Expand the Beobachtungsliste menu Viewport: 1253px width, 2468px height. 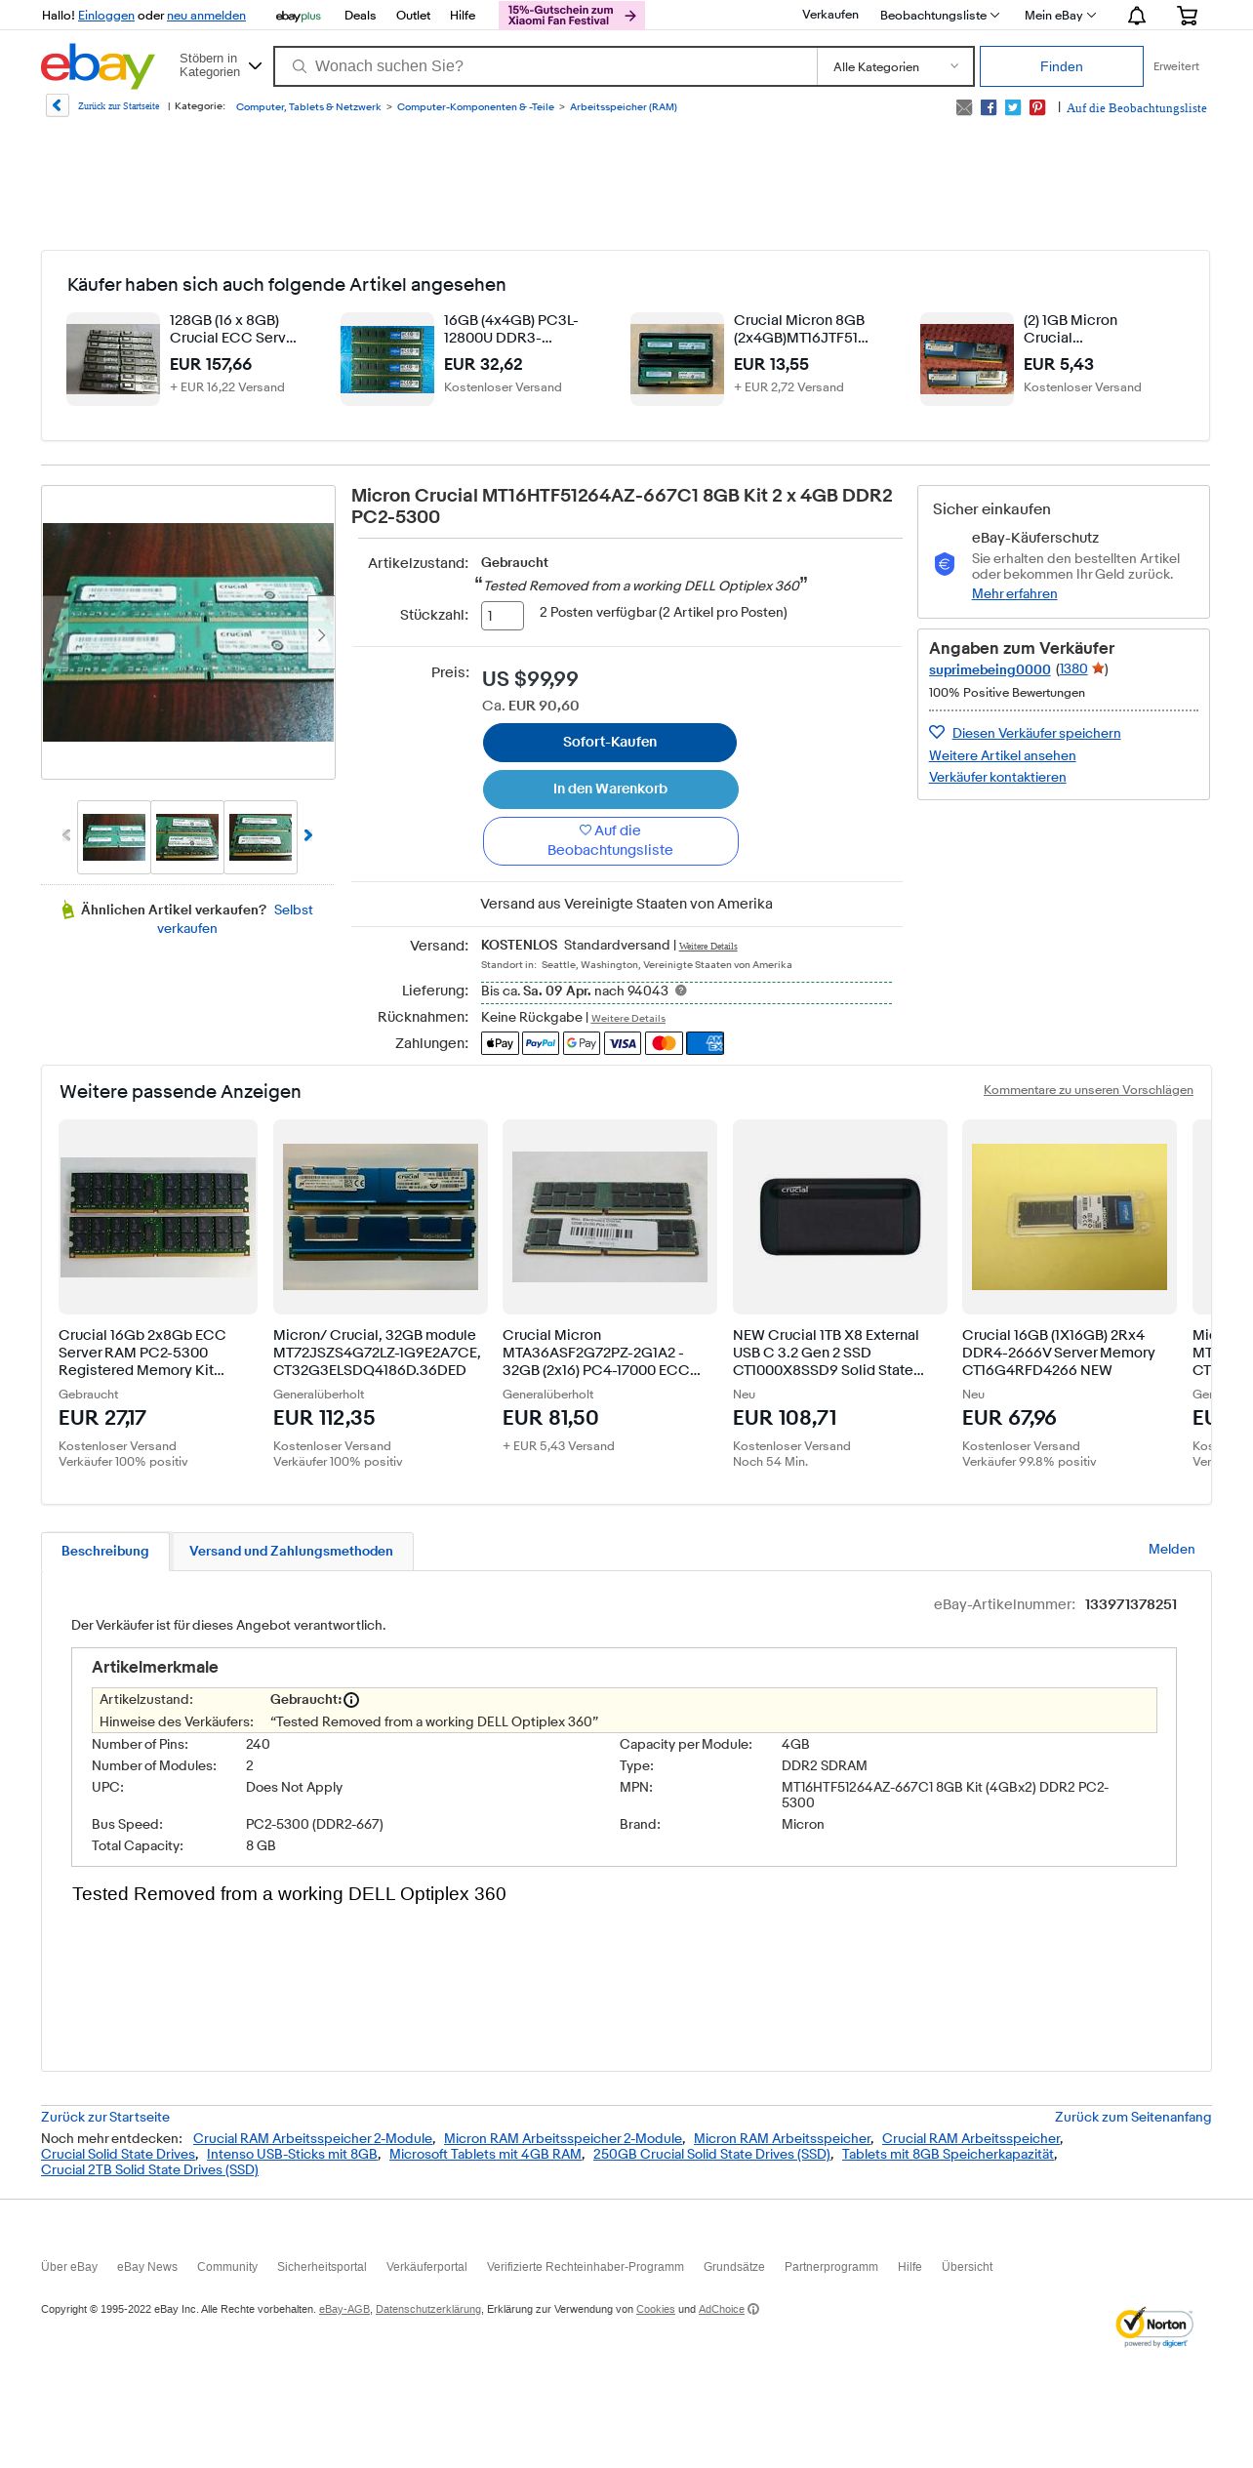click(939, 16)
